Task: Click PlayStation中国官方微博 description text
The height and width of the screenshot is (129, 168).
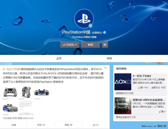Action: [84, 37]
